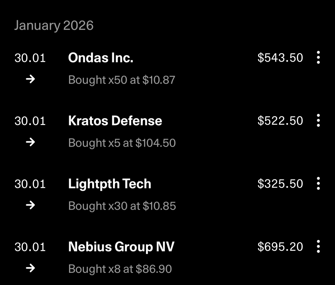Click the arrow icon under Lightpth Tech date
This screenshot has height=285, width=335.
coord(30,205)
